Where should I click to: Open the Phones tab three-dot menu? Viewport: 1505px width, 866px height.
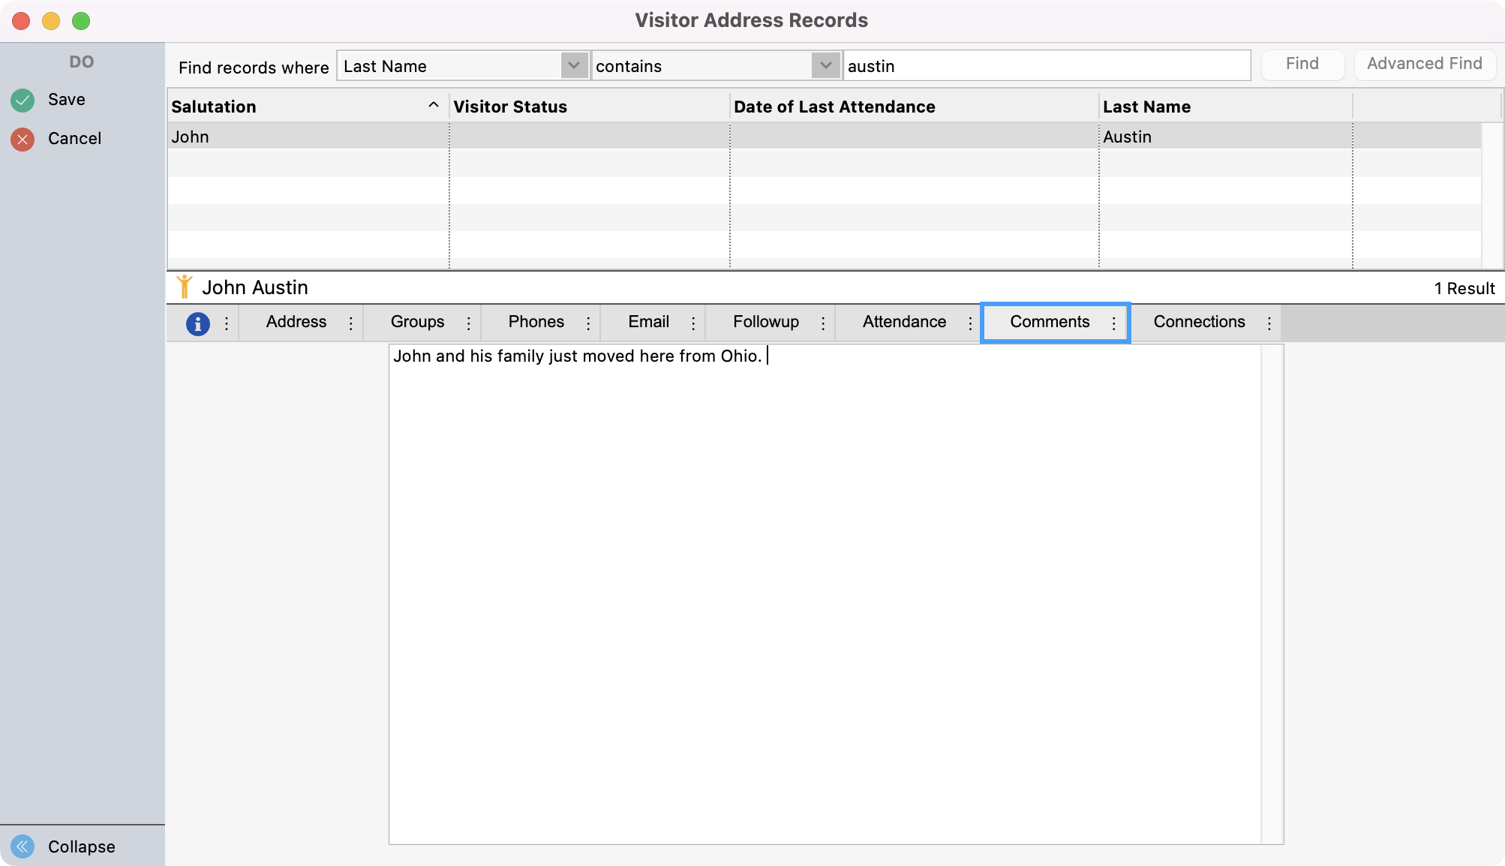[588, 323]
